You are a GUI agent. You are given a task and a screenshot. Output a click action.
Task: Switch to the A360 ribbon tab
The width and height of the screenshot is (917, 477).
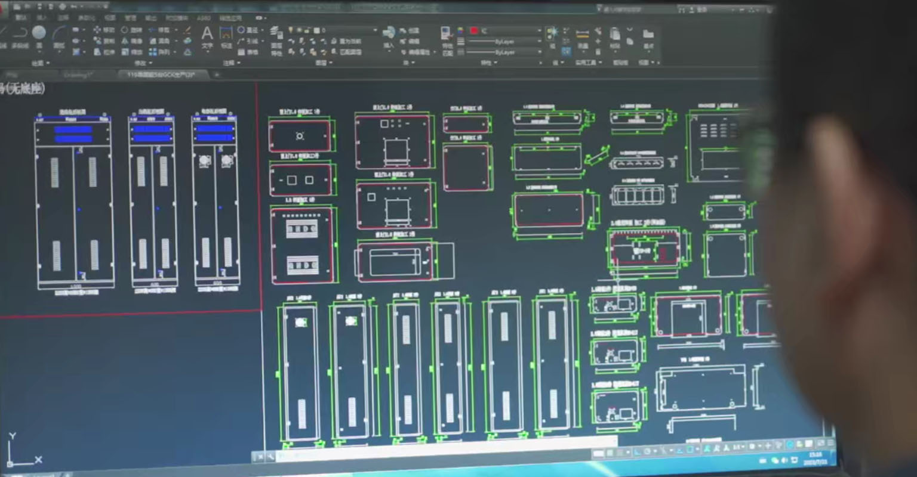point(204,18)
